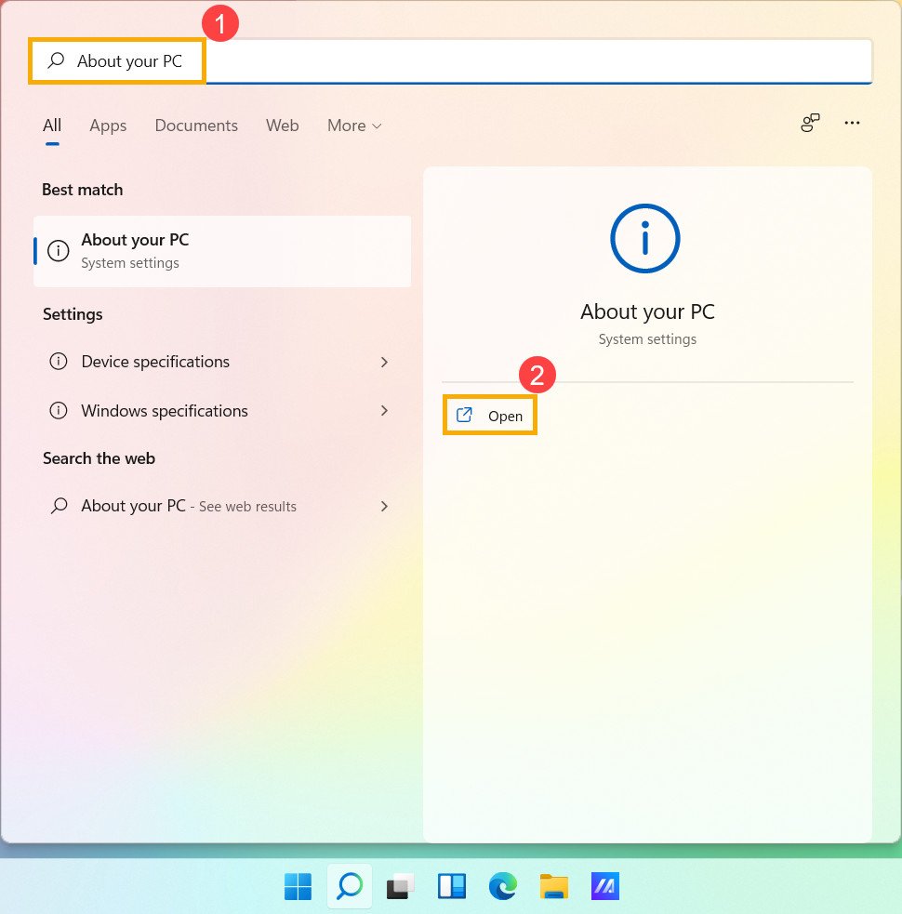902x914 pixels.
Task: Open the feedback/account icon at top right
Action: pyautogui.click(x=810, y=123)
